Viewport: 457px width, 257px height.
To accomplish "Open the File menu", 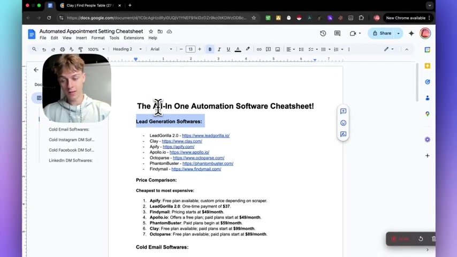I will (x=43, y=38).
